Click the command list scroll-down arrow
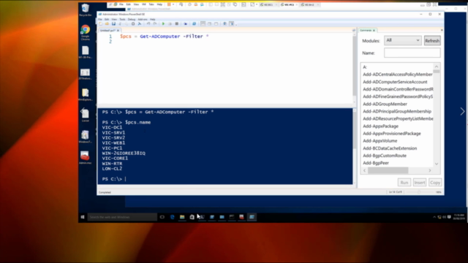Screen dimensions: 468x263 437,164
